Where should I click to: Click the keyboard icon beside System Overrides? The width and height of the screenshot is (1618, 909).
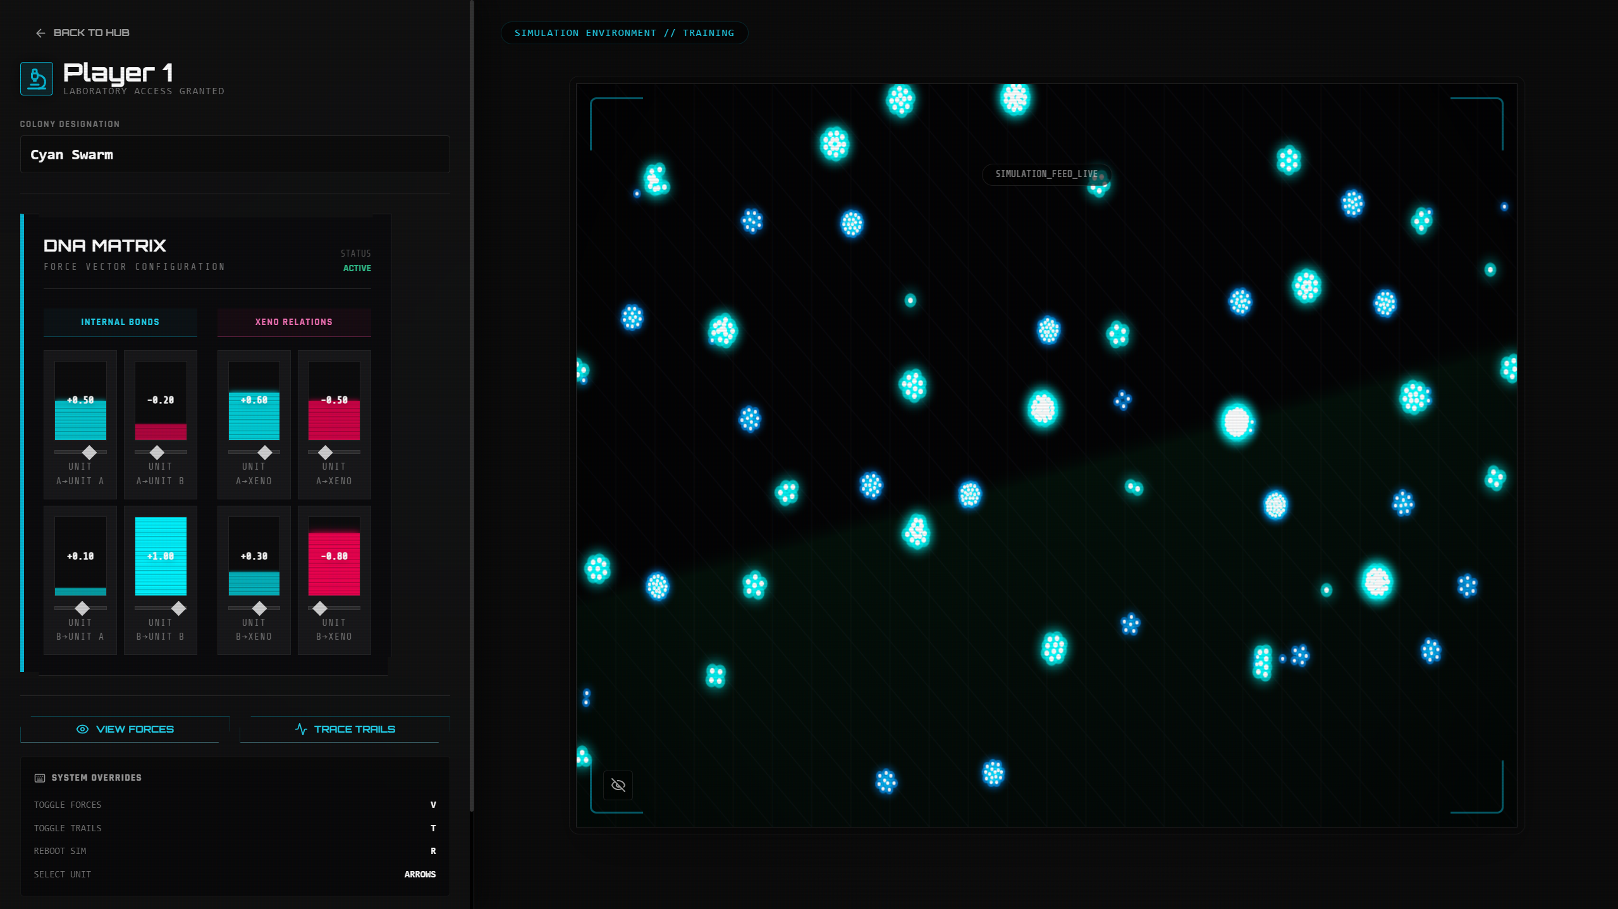click(x=40, y=778)
